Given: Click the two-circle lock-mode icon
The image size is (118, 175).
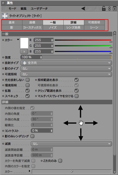Looking at the screenshot, I should (x=109, y=9).
